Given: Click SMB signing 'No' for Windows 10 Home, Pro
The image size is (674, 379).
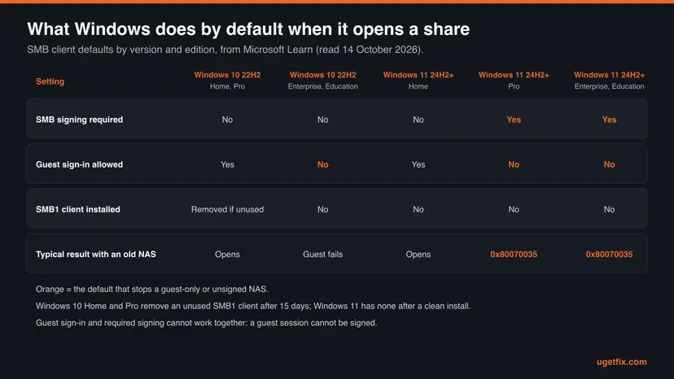Looking at the screenshot, I should tap(227, 120).
